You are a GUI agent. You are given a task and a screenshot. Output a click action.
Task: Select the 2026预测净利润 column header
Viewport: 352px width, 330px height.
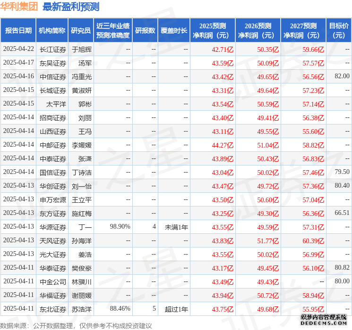(x=258, y=30)
